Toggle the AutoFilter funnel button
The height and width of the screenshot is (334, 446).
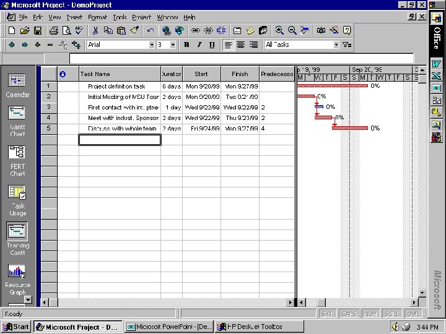click(x=347, y=45)
